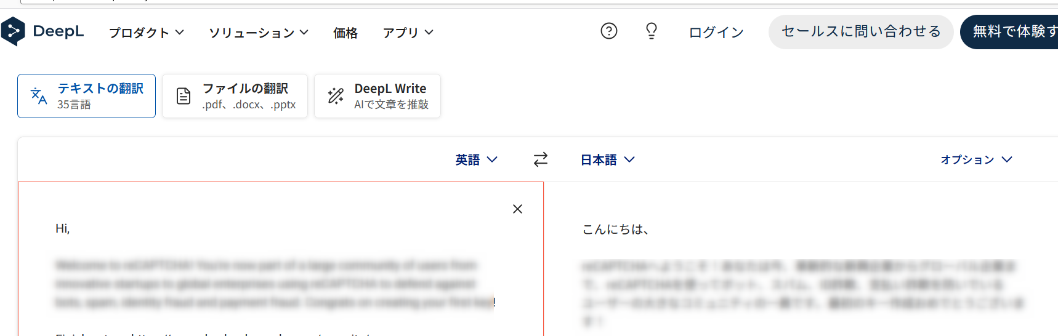Swap source and target languages
Screen dimensions: 1058x336
(x=540, y=160)
